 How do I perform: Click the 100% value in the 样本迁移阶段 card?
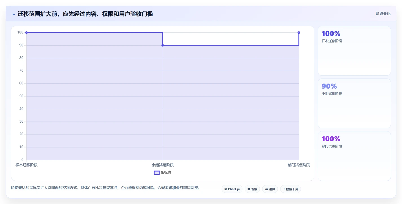click(331, 33)
